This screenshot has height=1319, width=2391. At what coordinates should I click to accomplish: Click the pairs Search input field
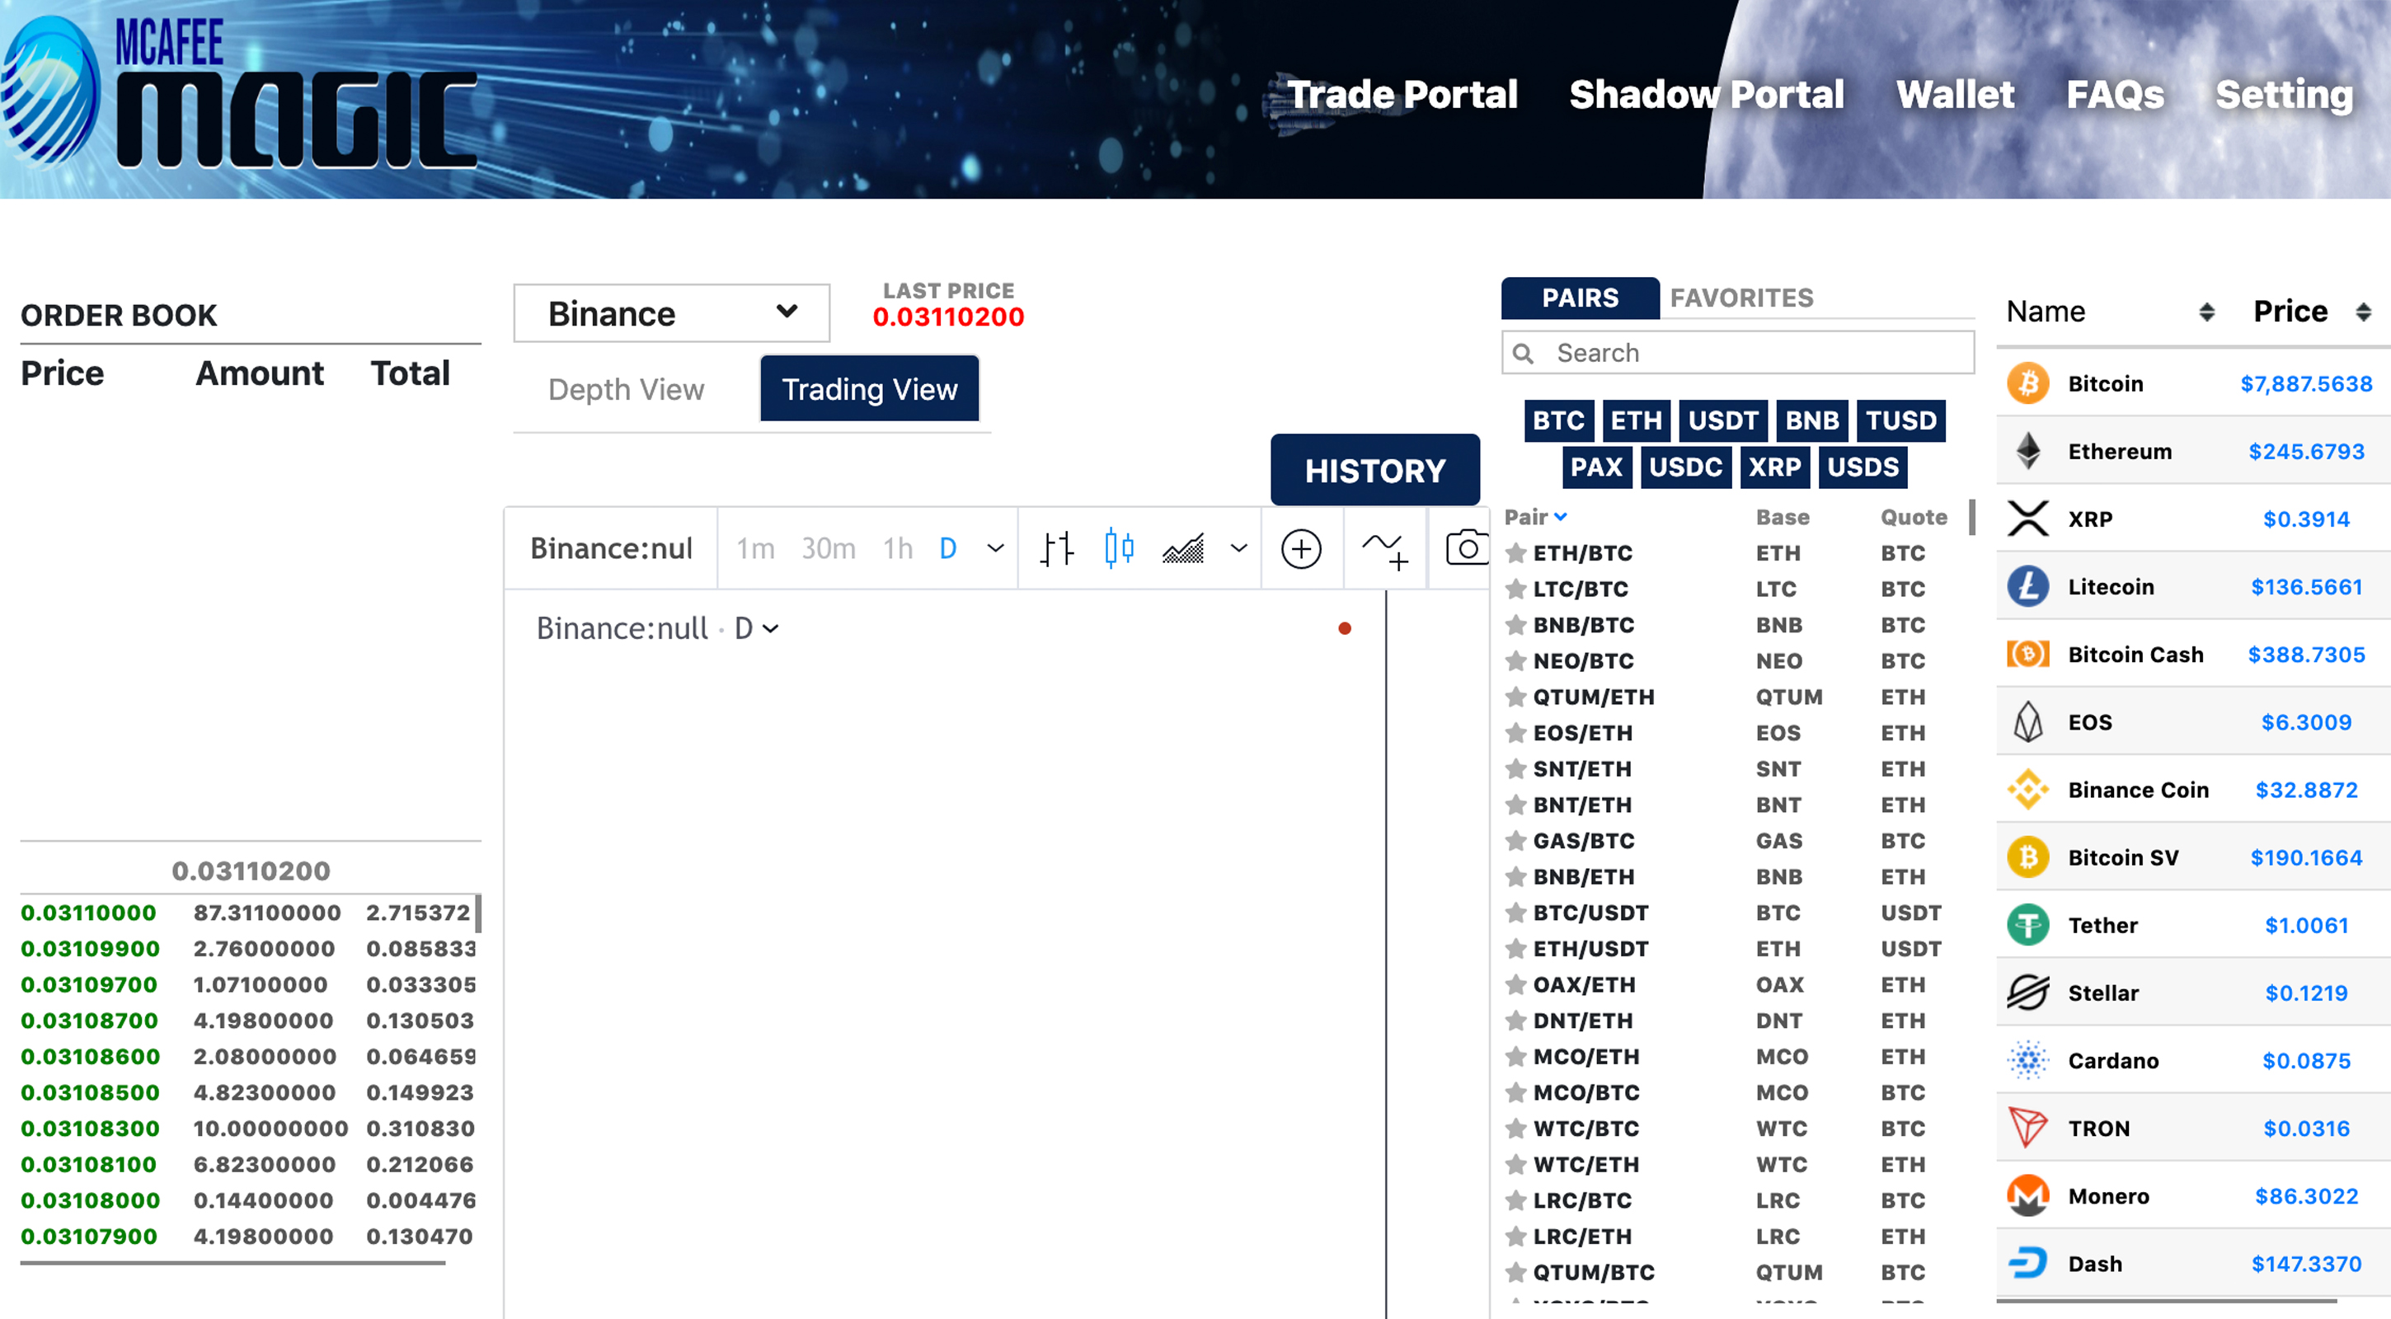1737,353
